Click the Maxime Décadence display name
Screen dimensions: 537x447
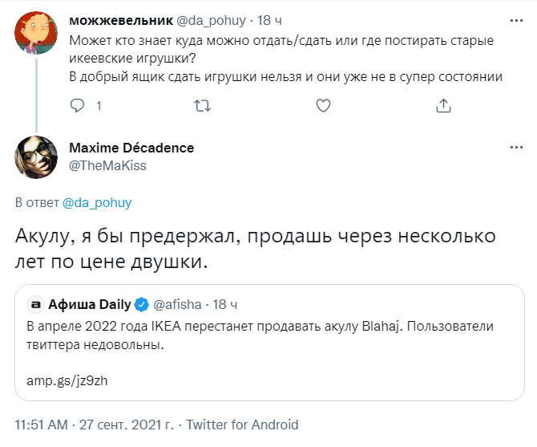tap(131, 148)
